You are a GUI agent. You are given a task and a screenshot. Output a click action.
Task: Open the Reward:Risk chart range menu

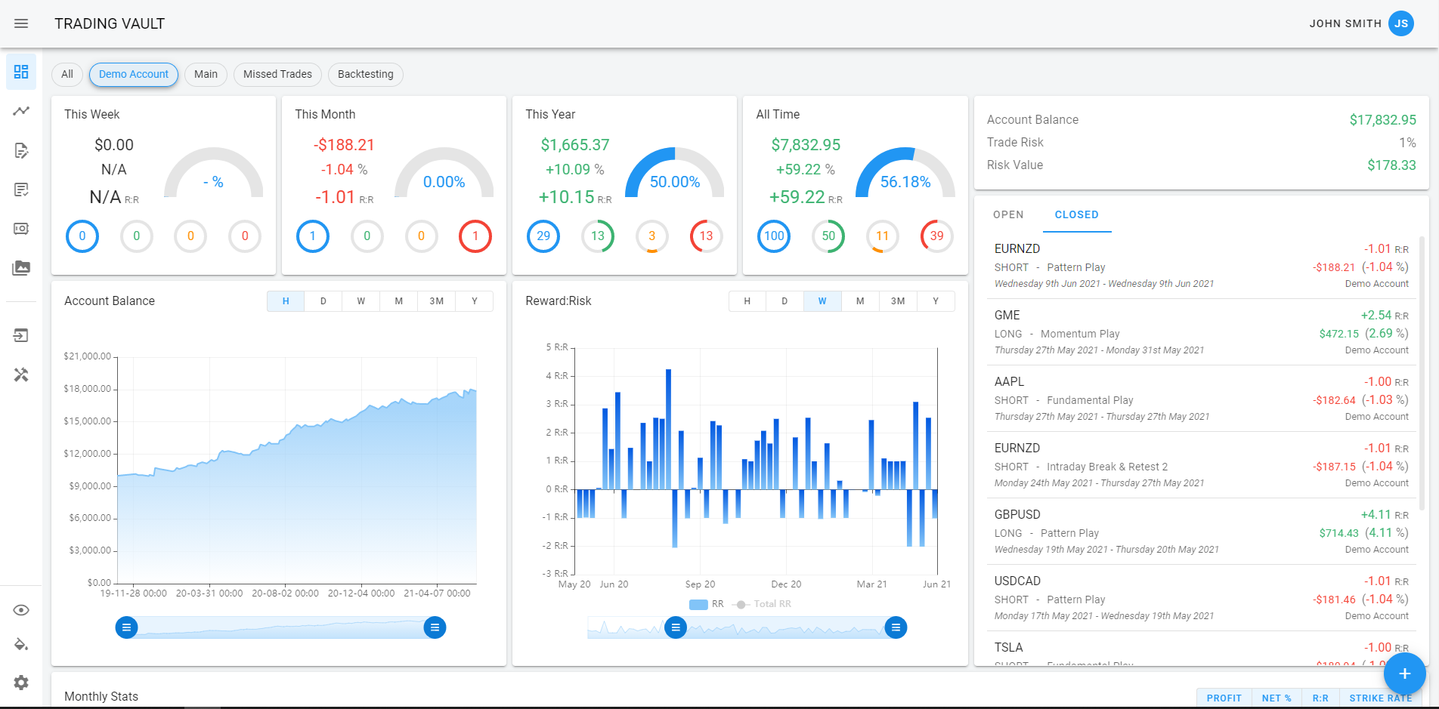pyautogui.click(x=676, y=627)
